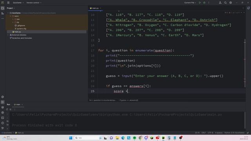Stop the process with stop icon
Screen dimensions: 251x141
[x=11, y=109]
